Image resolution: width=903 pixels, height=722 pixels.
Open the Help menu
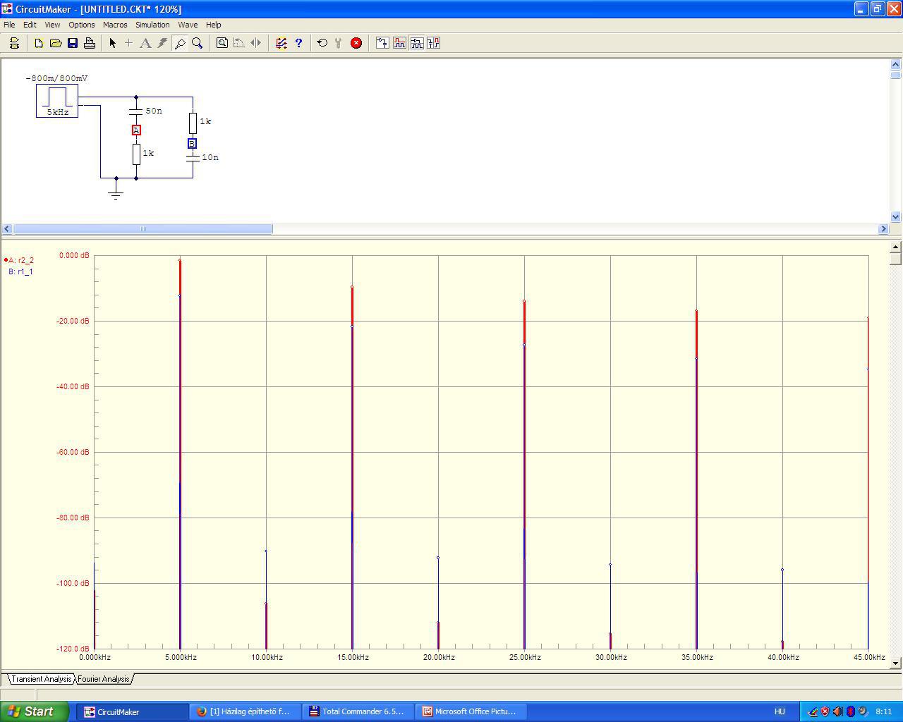[213, 25]
